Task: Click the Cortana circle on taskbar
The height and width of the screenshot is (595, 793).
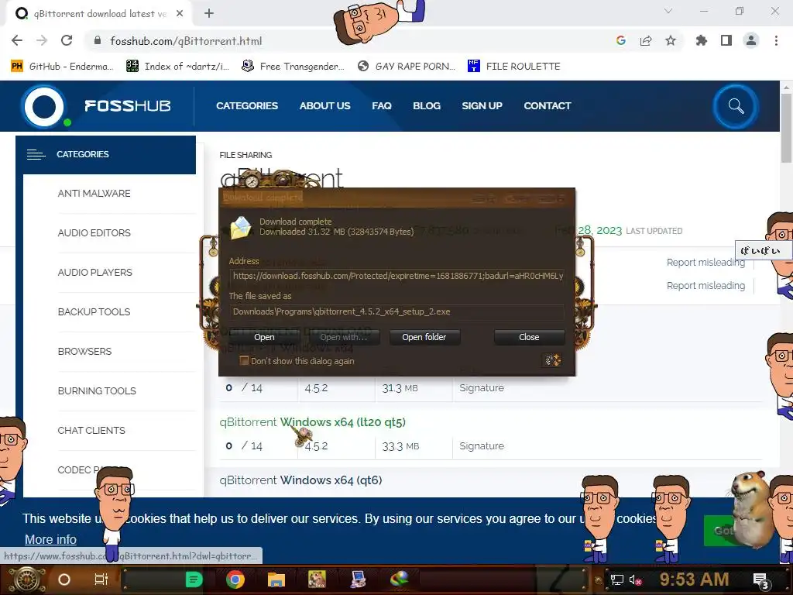Action: [64, 580]
